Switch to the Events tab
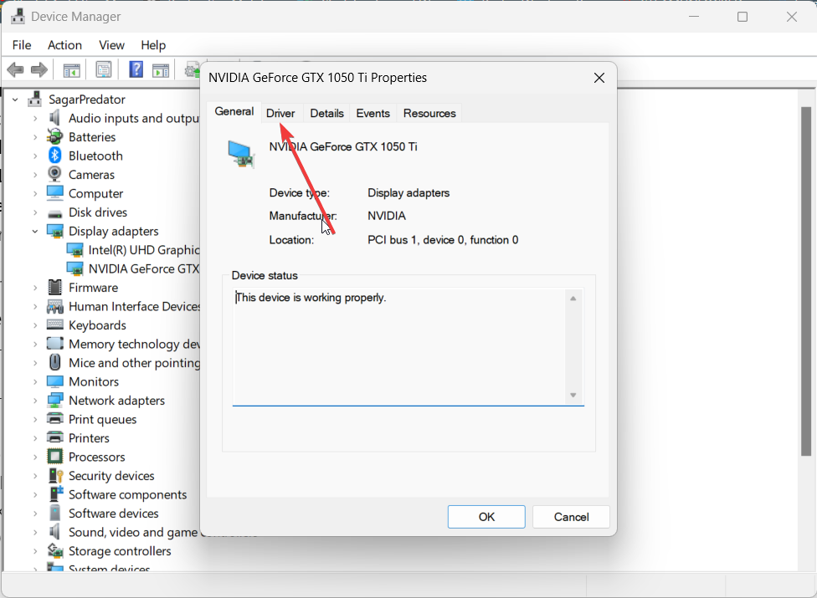817x598 pixels. click(x=373, y=114)
